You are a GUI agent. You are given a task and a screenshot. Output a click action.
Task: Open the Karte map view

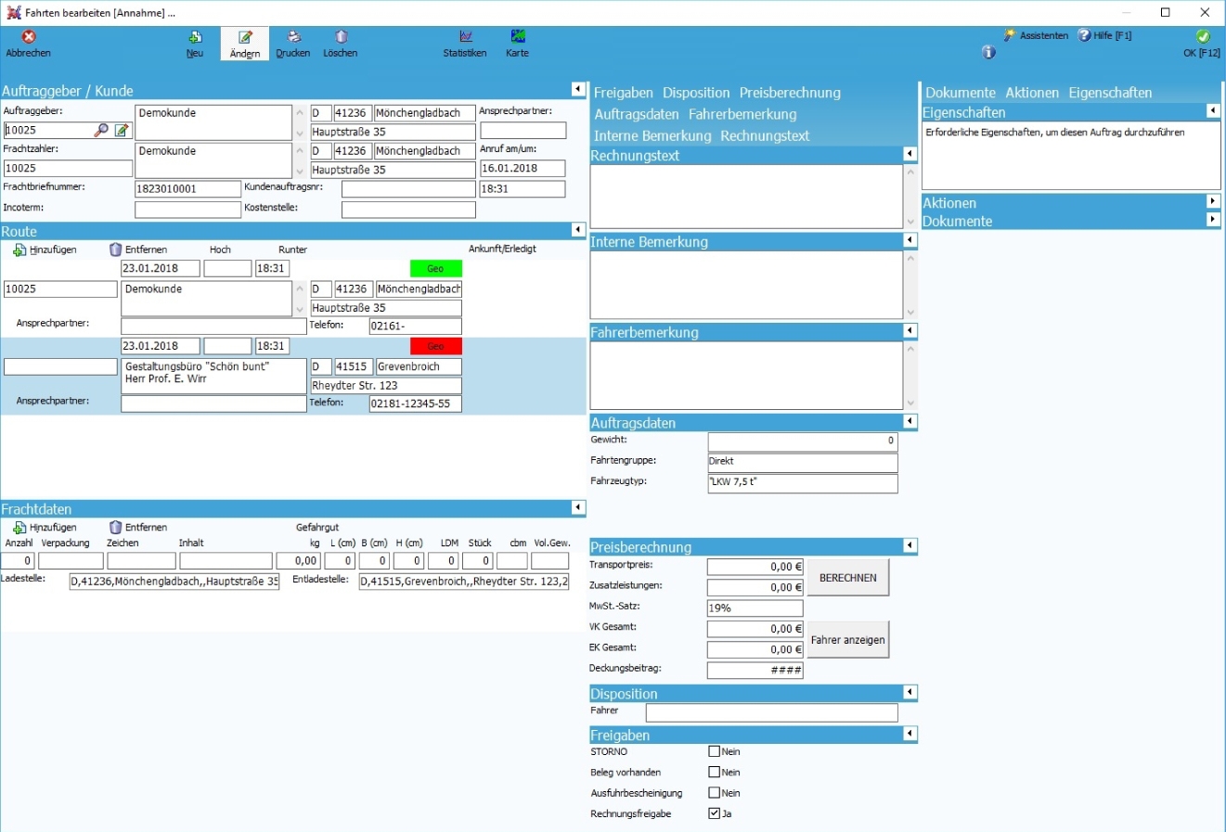[518, 44]
